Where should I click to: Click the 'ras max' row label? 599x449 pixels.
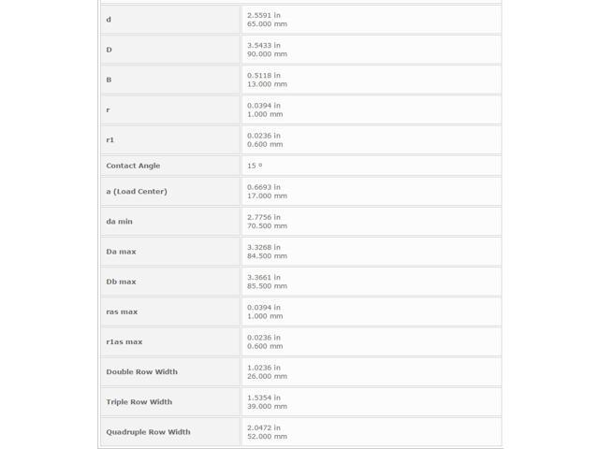point(122,311)
